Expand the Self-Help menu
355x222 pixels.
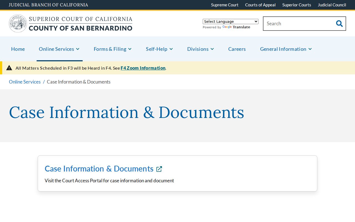159,49
